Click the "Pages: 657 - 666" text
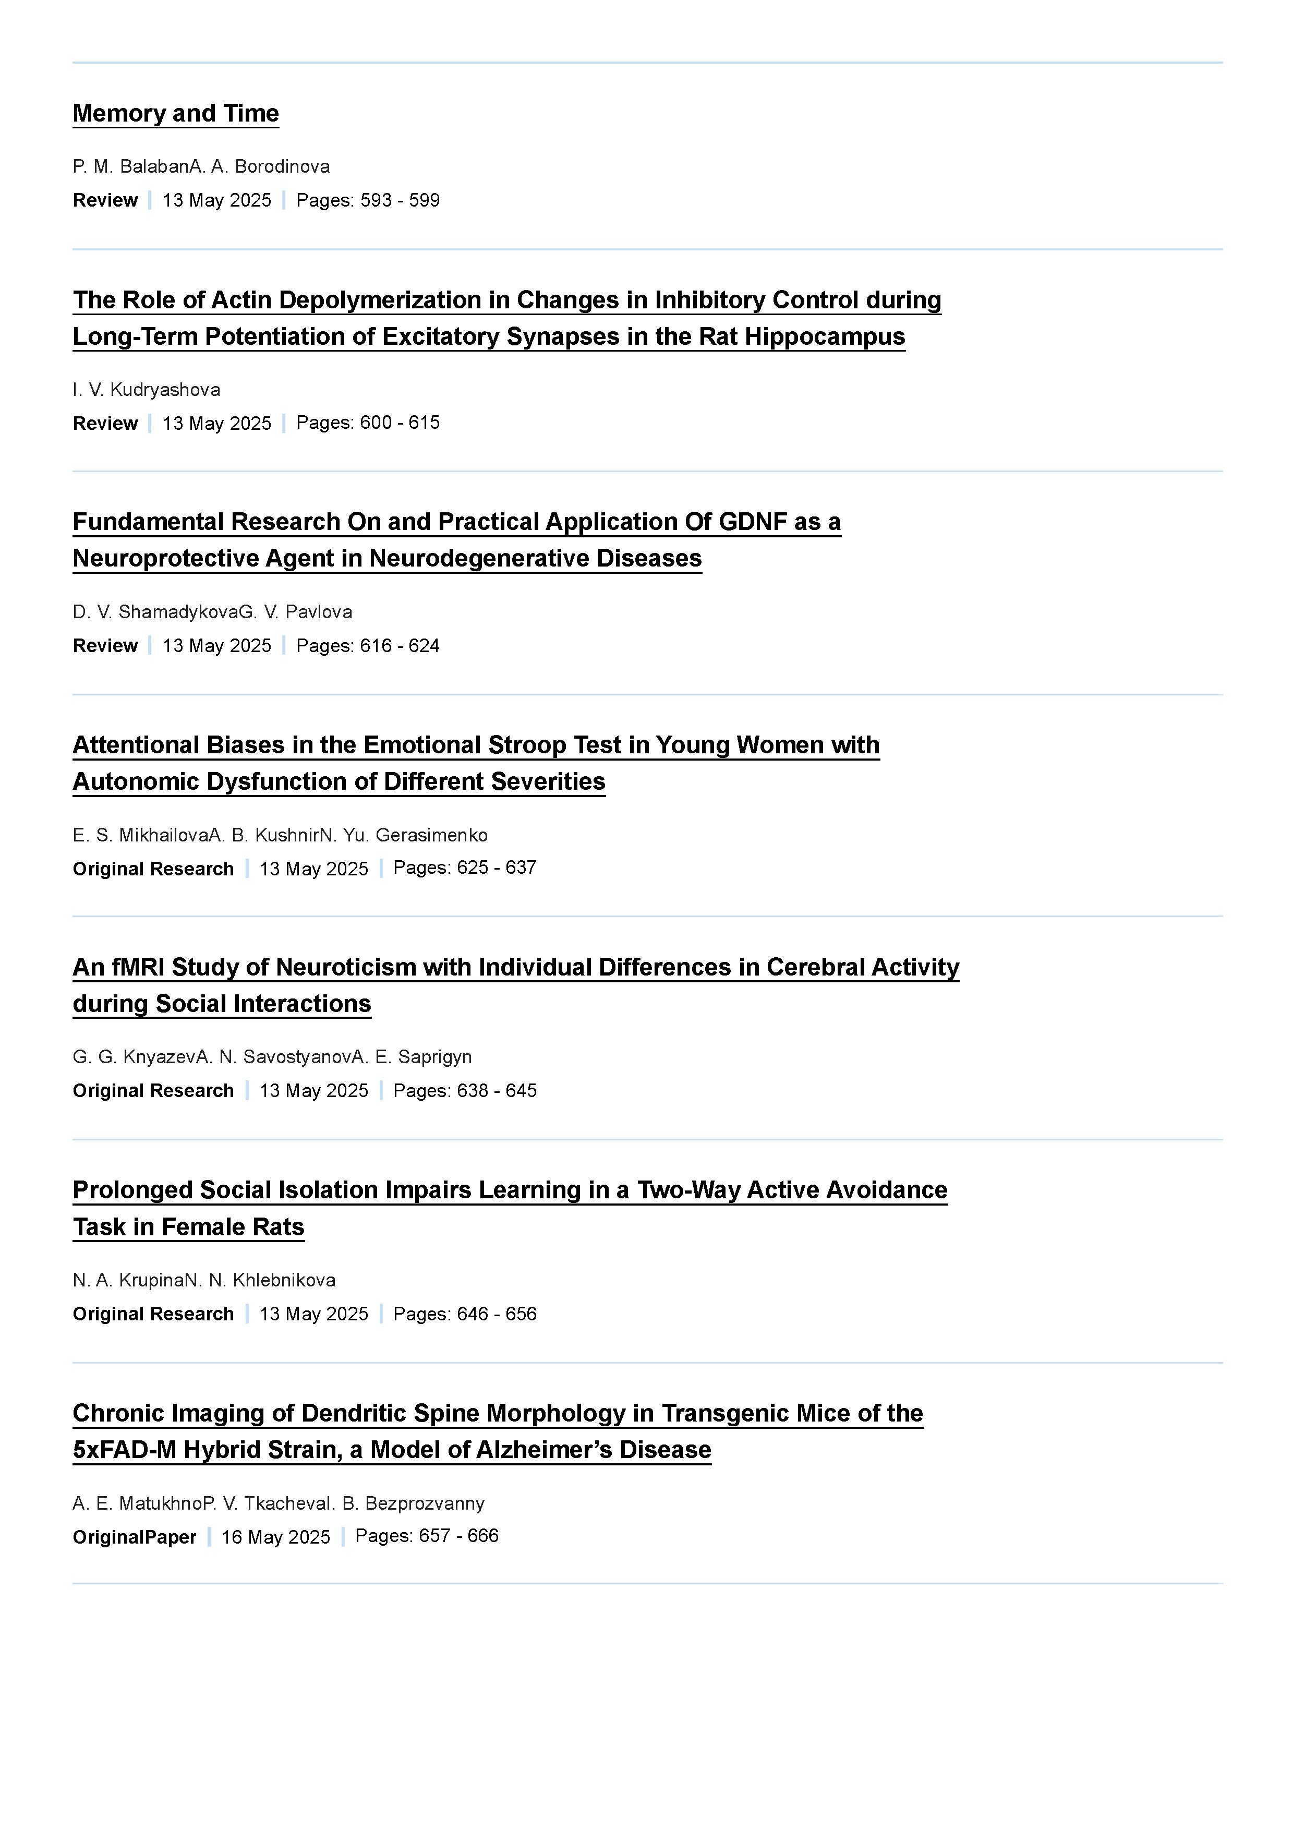 (x=426, y=1536)
